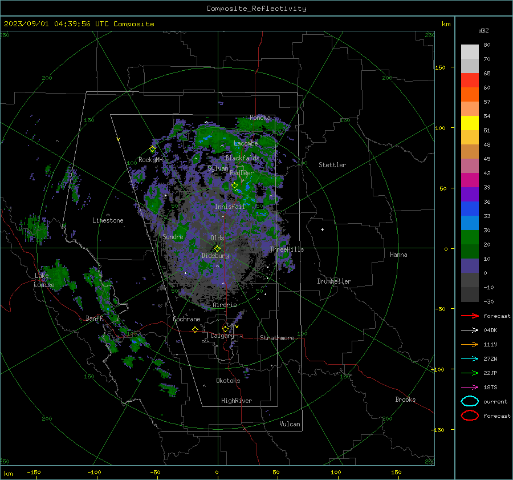Click the RockyMH label
Screen dimensions: 513x480
click(150, 160)
